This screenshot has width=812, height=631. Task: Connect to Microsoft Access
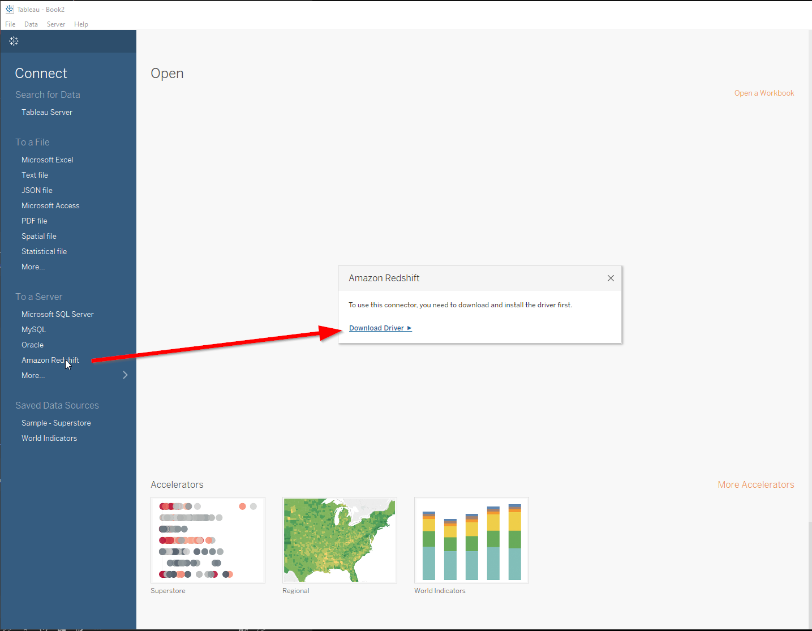50,205
